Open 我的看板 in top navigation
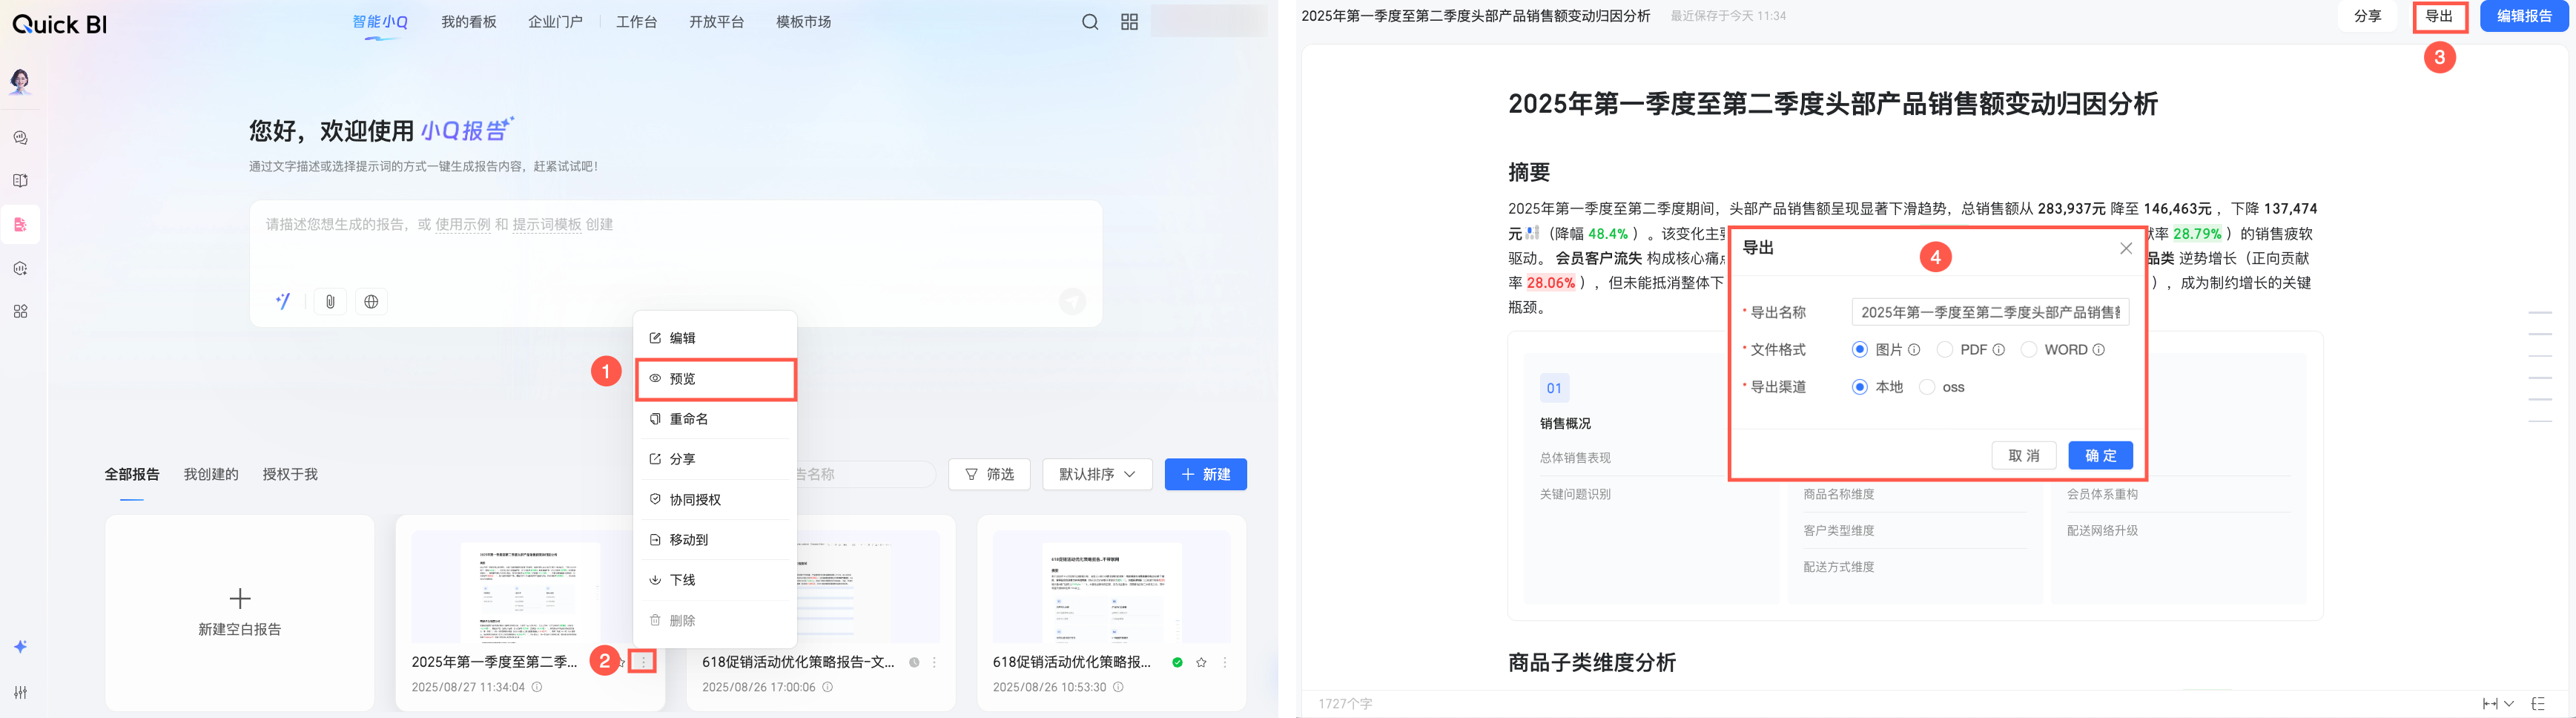 (469, 22)
